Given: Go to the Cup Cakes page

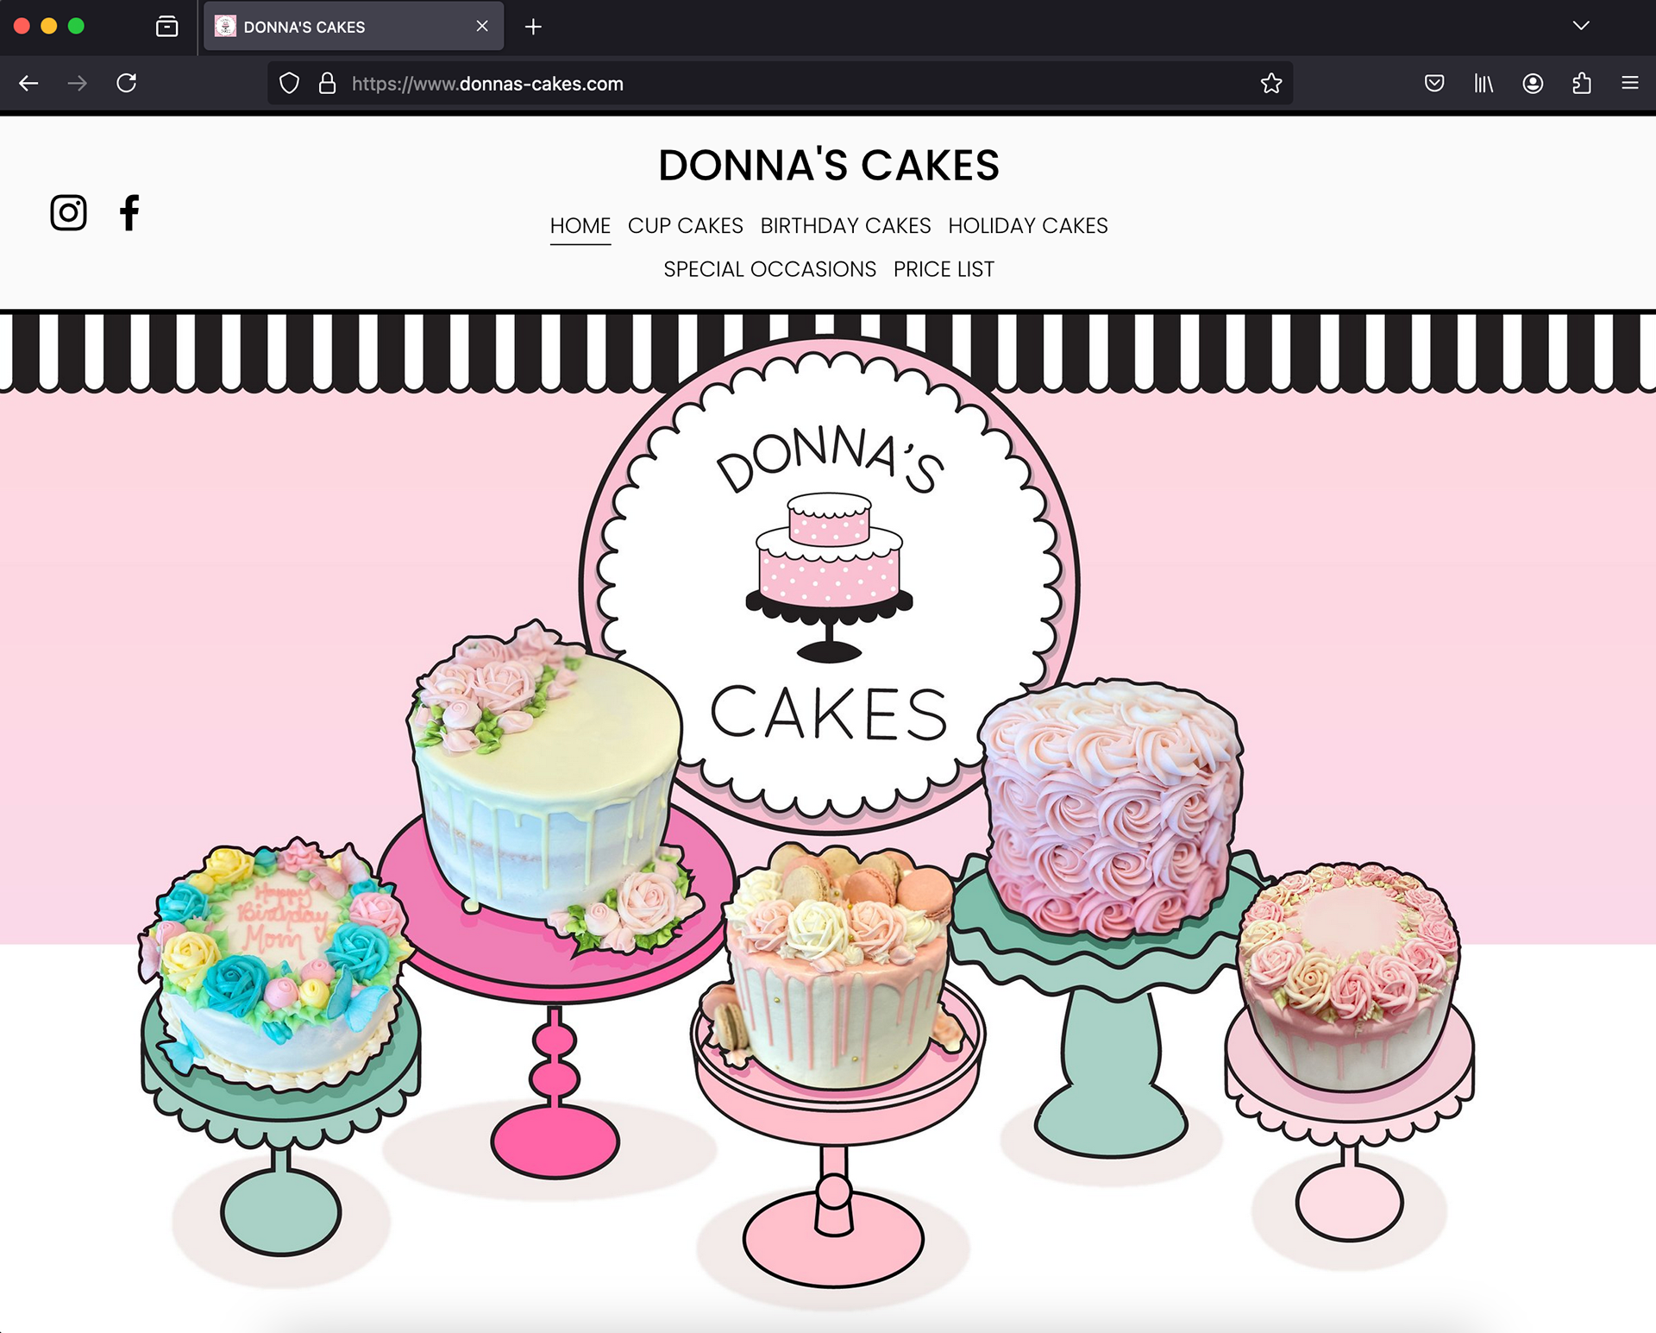Looking at the screenshot, I should pos(685,226).
